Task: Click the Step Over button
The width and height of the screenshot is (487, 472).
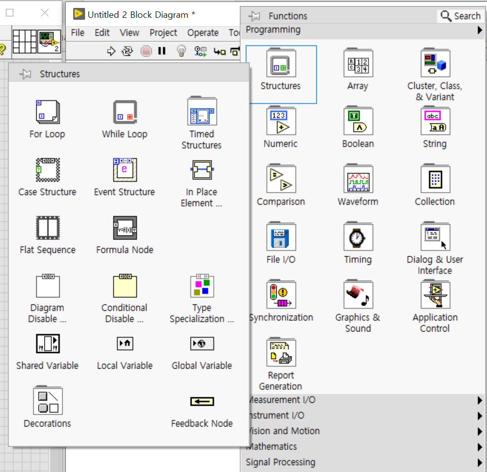Action: pos(235,50)
